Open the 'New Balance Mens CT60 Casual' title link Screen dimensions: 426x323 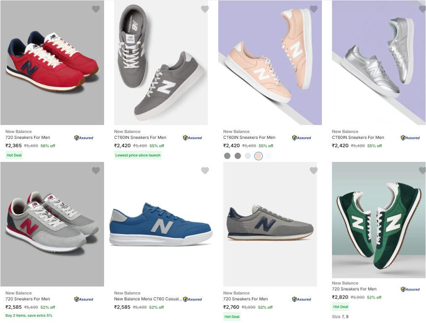point(148,299)
